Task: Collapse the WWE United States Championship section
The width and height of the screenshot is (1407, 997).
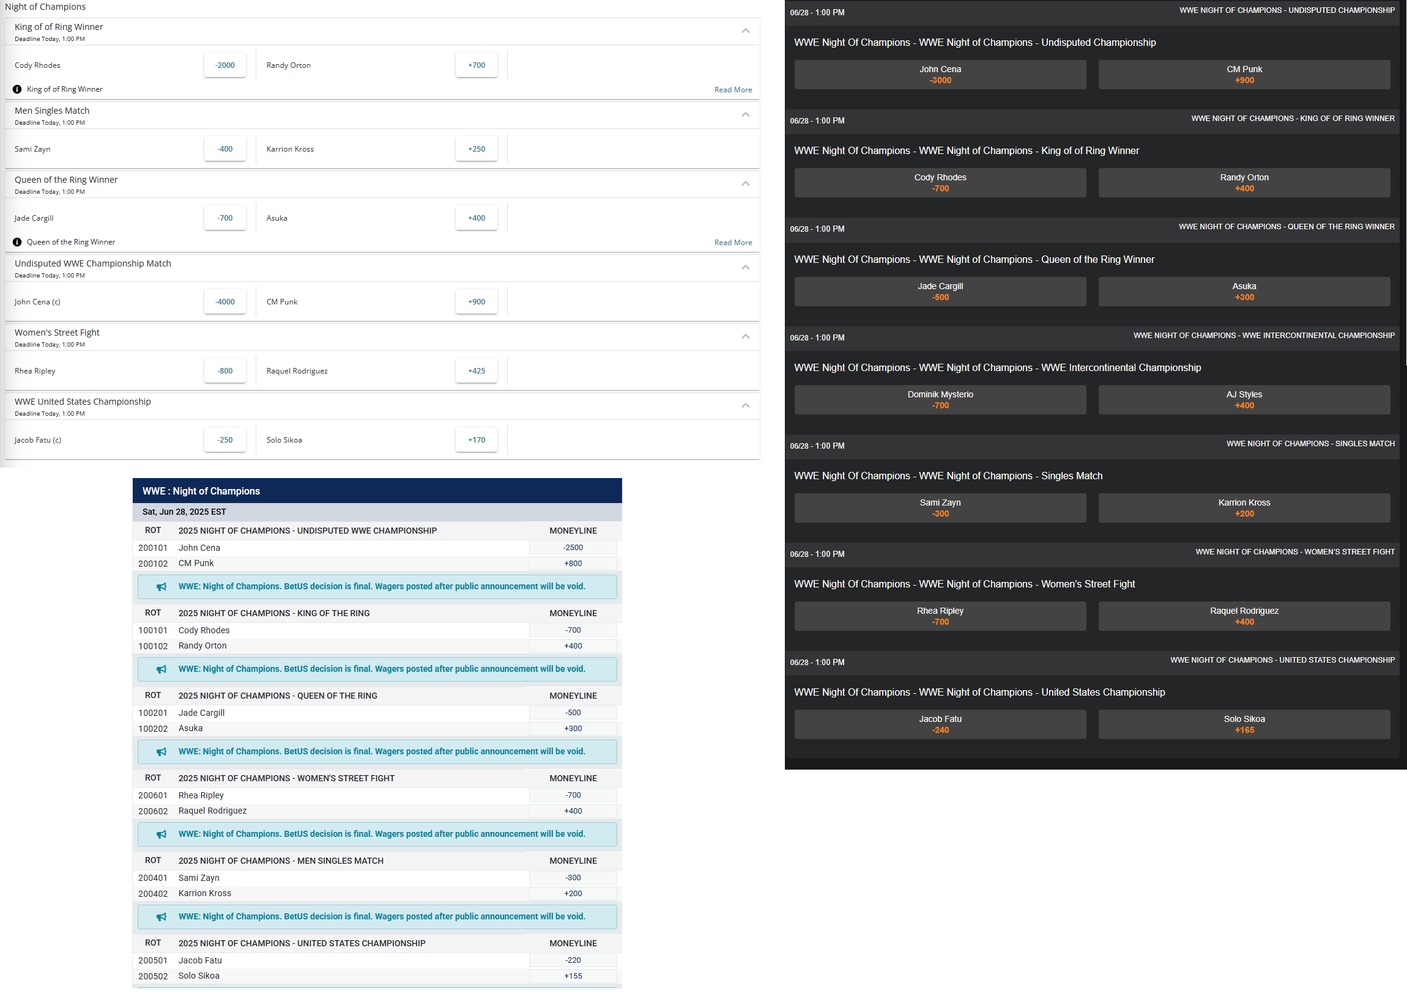Action: pos(745,406)
